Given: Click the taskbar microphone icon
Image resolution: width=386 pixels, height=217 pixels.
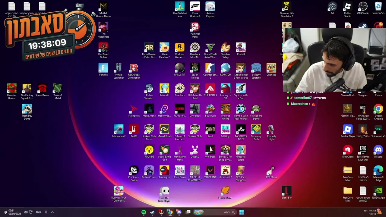Looking at the screenshot, I should tap(46, 212).
